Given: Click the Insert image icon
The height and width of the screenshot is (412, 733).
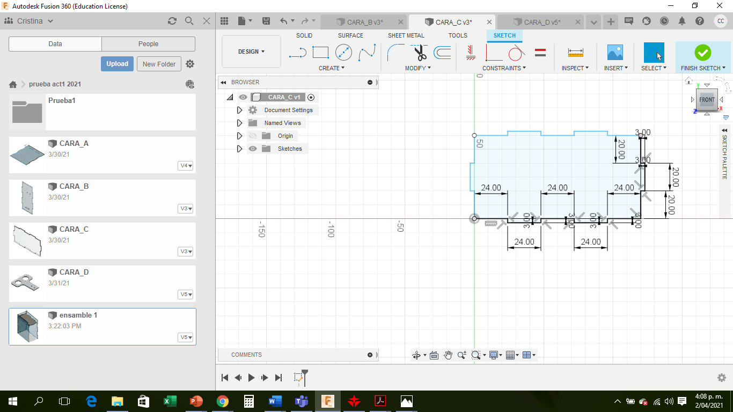Looking at the screenshot, I should click(x=615, y=53).
